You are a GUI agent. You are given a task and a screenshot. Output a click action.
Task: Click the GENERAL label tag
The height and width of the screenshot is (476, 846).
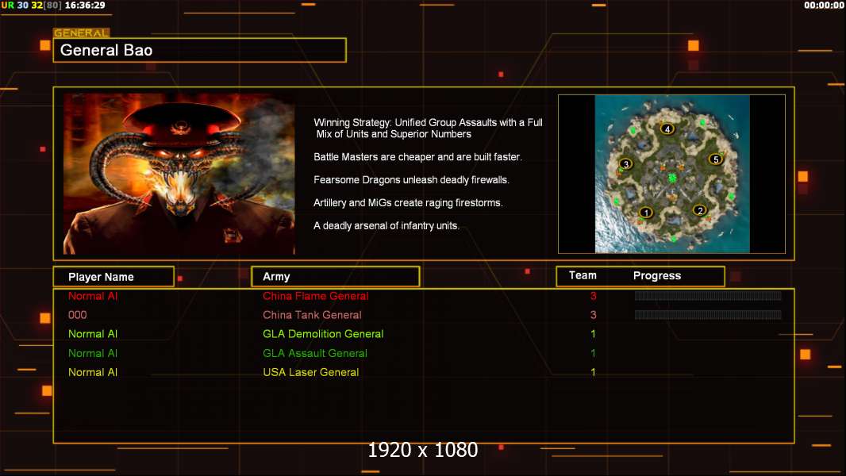point(82,33)
